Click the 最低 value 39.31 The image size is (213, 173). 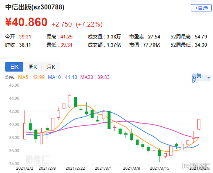66,45
